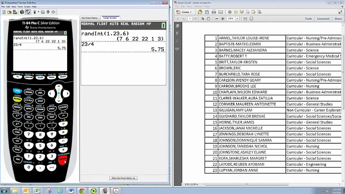Click the MODE key on calculator

coord(29,92)
